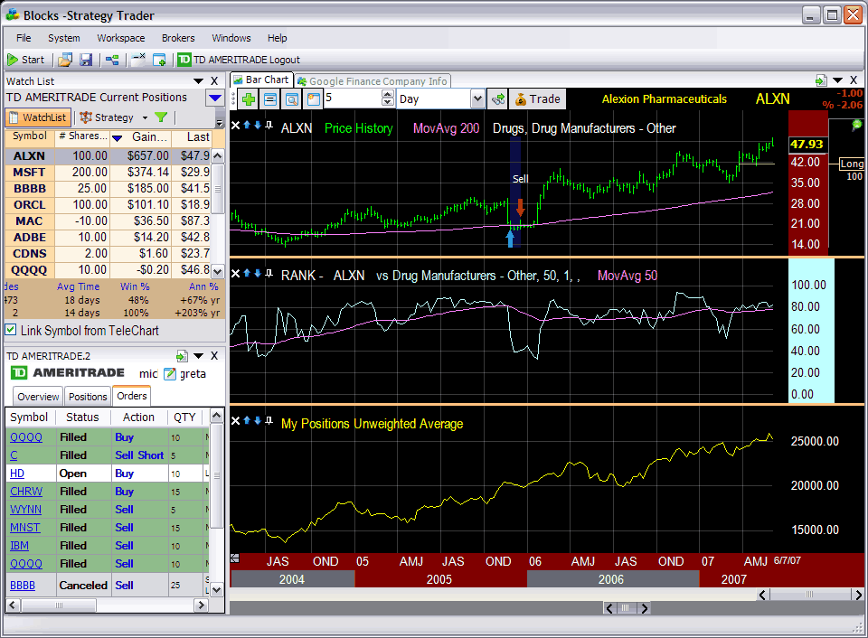Move ALXN price pane down with down arrow
Viewport: 868px width, 638px height.
click(x=258, y=125)
